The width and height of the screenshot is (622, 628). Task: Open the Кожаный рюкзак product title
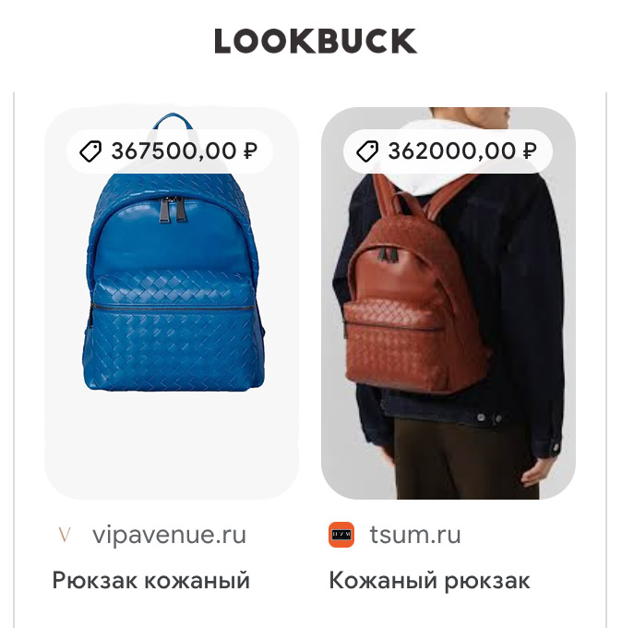pos(429,580)
